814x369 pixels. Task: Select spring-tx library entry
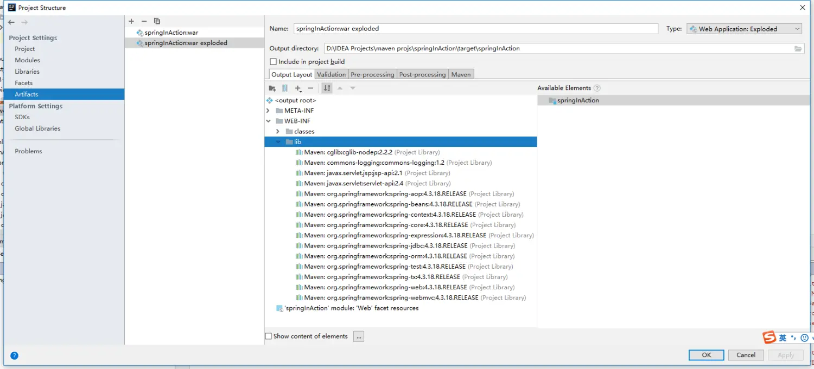click(x=400, y=277)
